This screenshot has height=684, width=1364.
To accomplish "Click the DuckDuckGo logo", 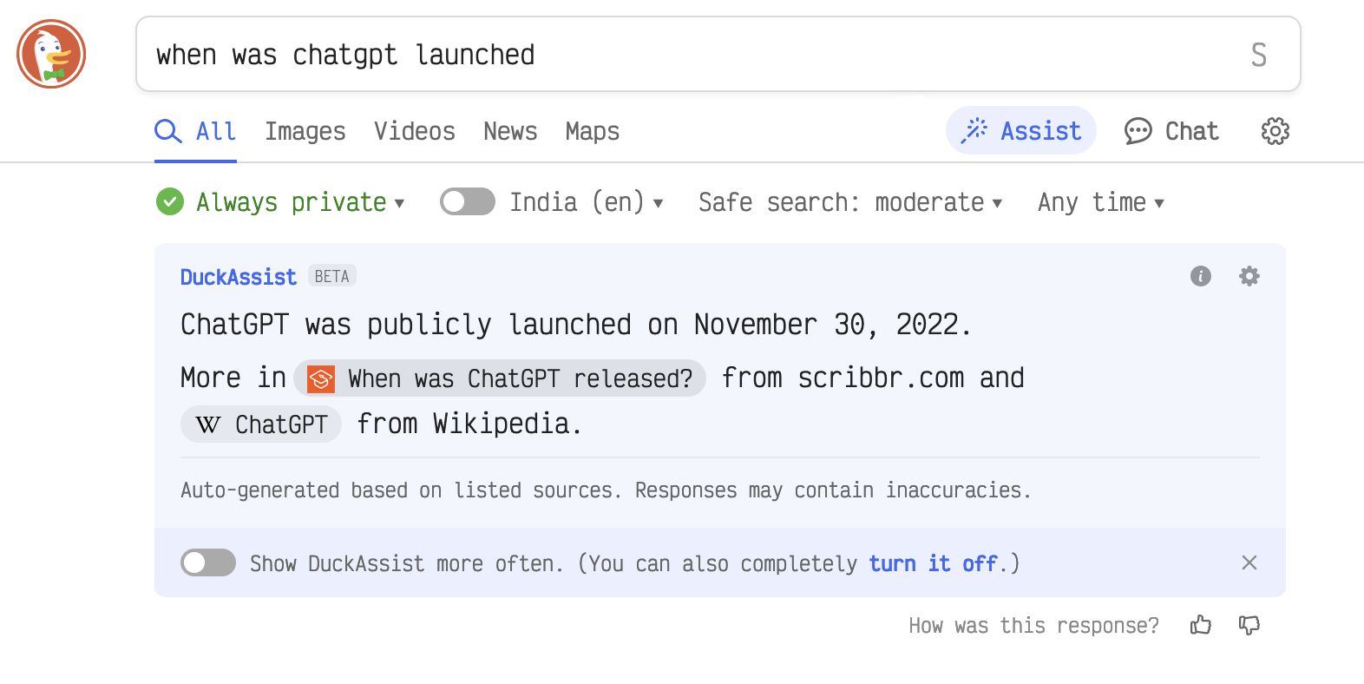I will click(51, 54).
